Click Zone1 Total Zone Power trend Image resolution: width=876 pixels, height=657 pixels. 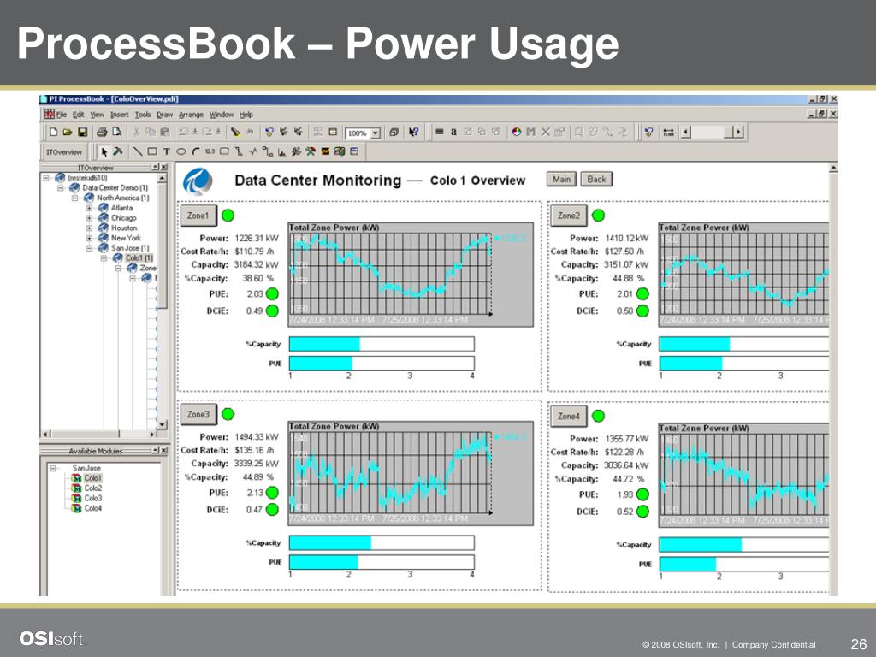(411, 275)
